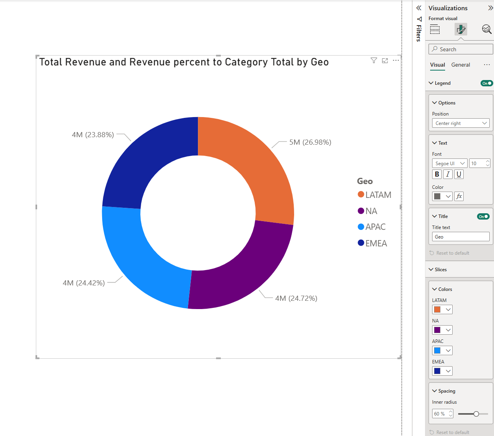Image resolution: width=494 pixels, height=436 pixels.
Task: Click the Inner radius 60 % field
Action: click(443, 414)
